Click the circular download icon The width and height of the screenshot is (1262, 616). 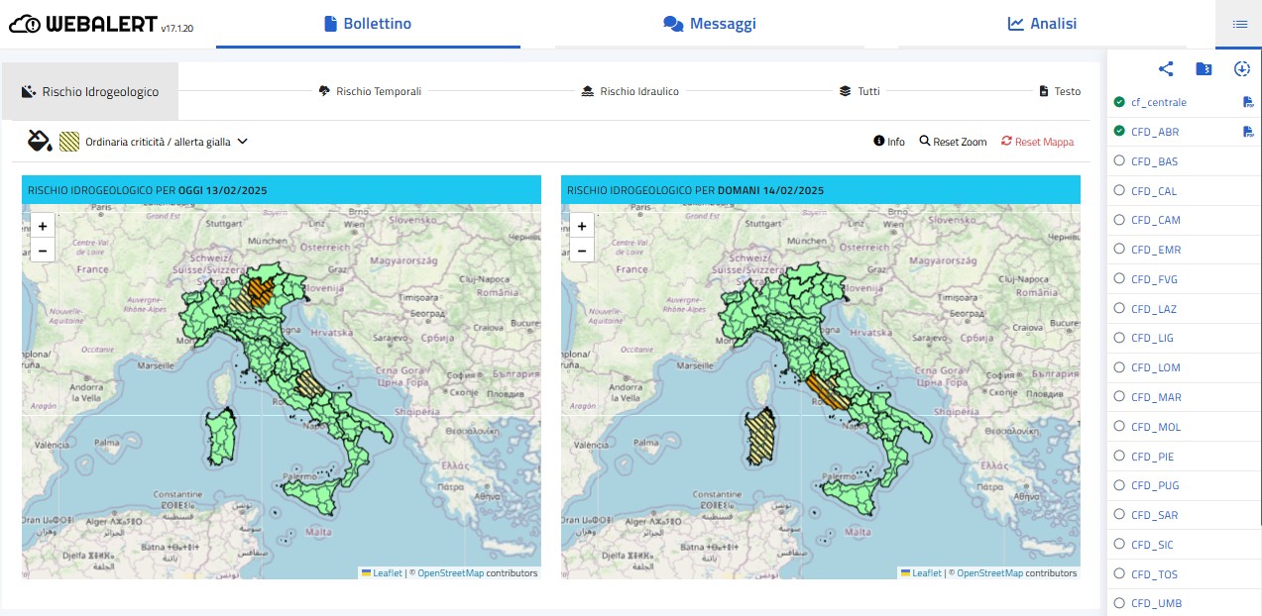point(1242,69)
